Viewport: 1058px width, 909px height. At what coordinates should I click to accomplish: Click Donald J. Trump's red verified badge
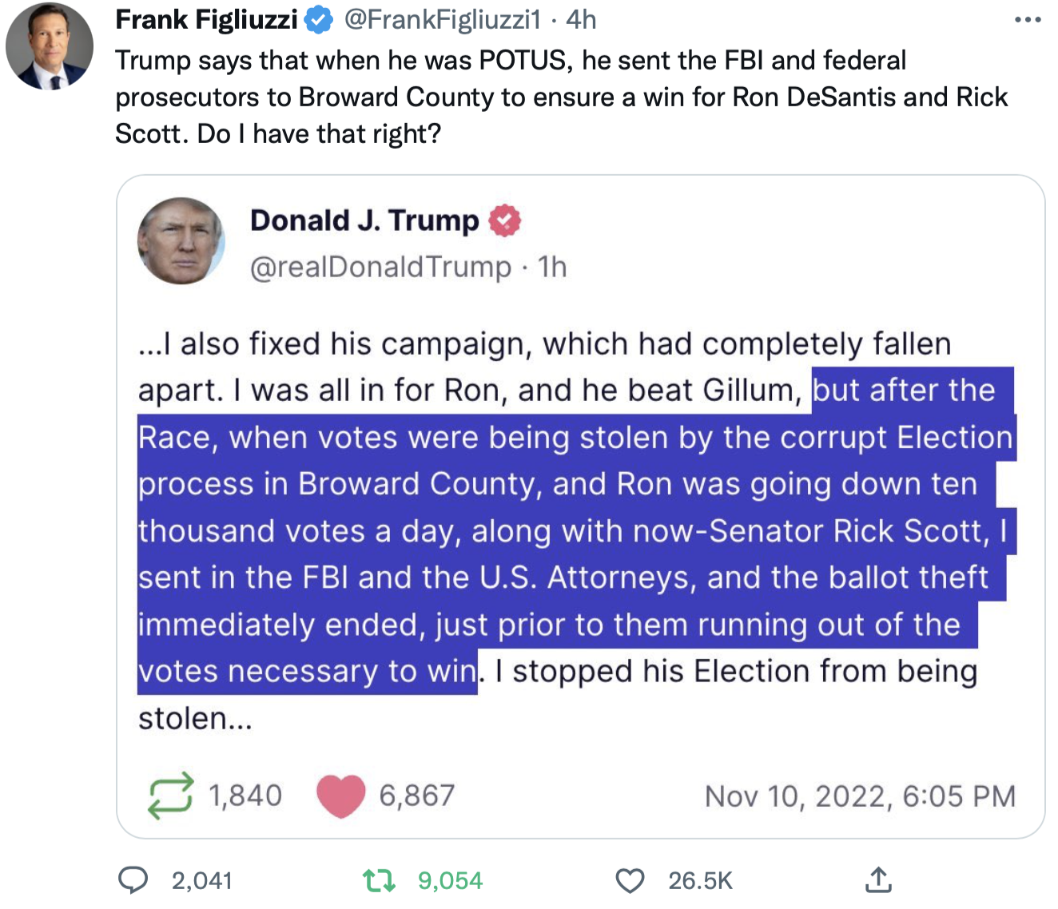(x=504, y=220)
